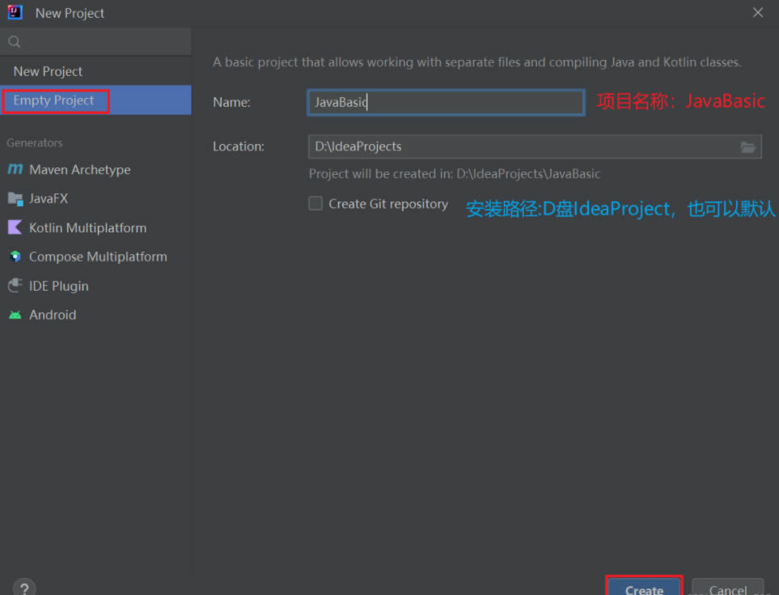
Task: Enable the Create Git repository checkbox
Action: point(315,204)
